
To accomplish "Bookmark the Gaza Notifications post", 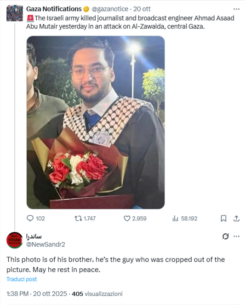I will pyautogui.click(x=223, y=219).
